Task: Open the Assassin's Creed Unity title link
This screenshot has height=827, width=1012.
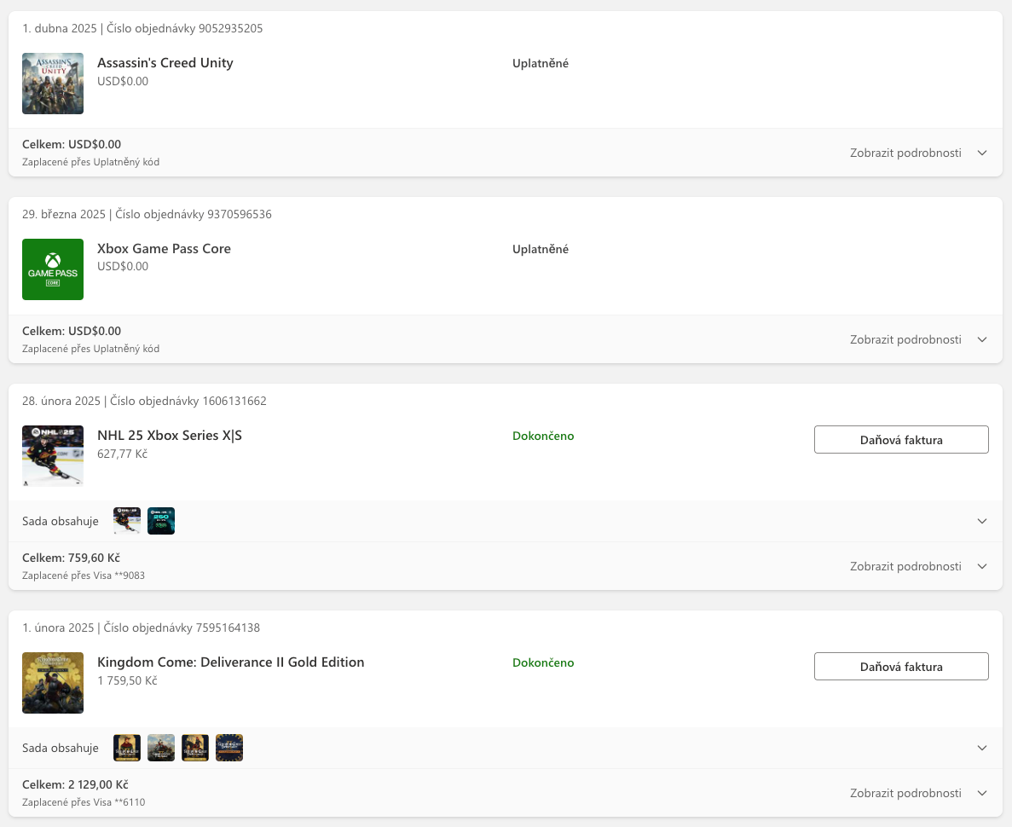Action: (165, 62)
